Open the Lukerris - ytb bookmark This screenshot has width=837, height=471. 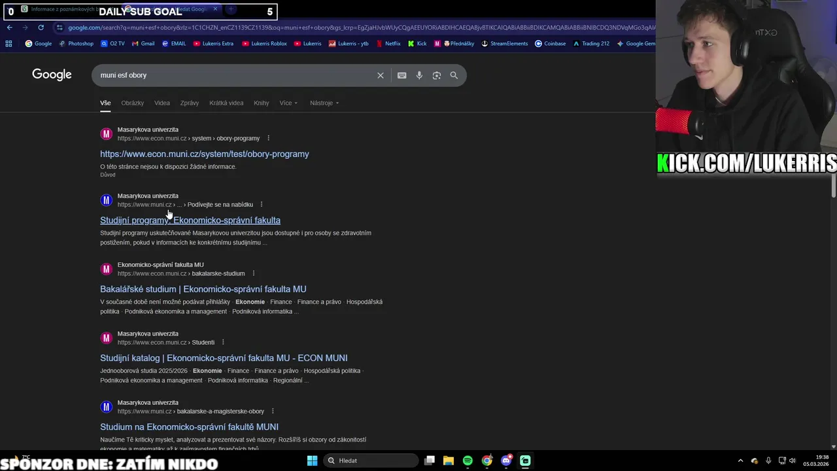click(349, 44)
